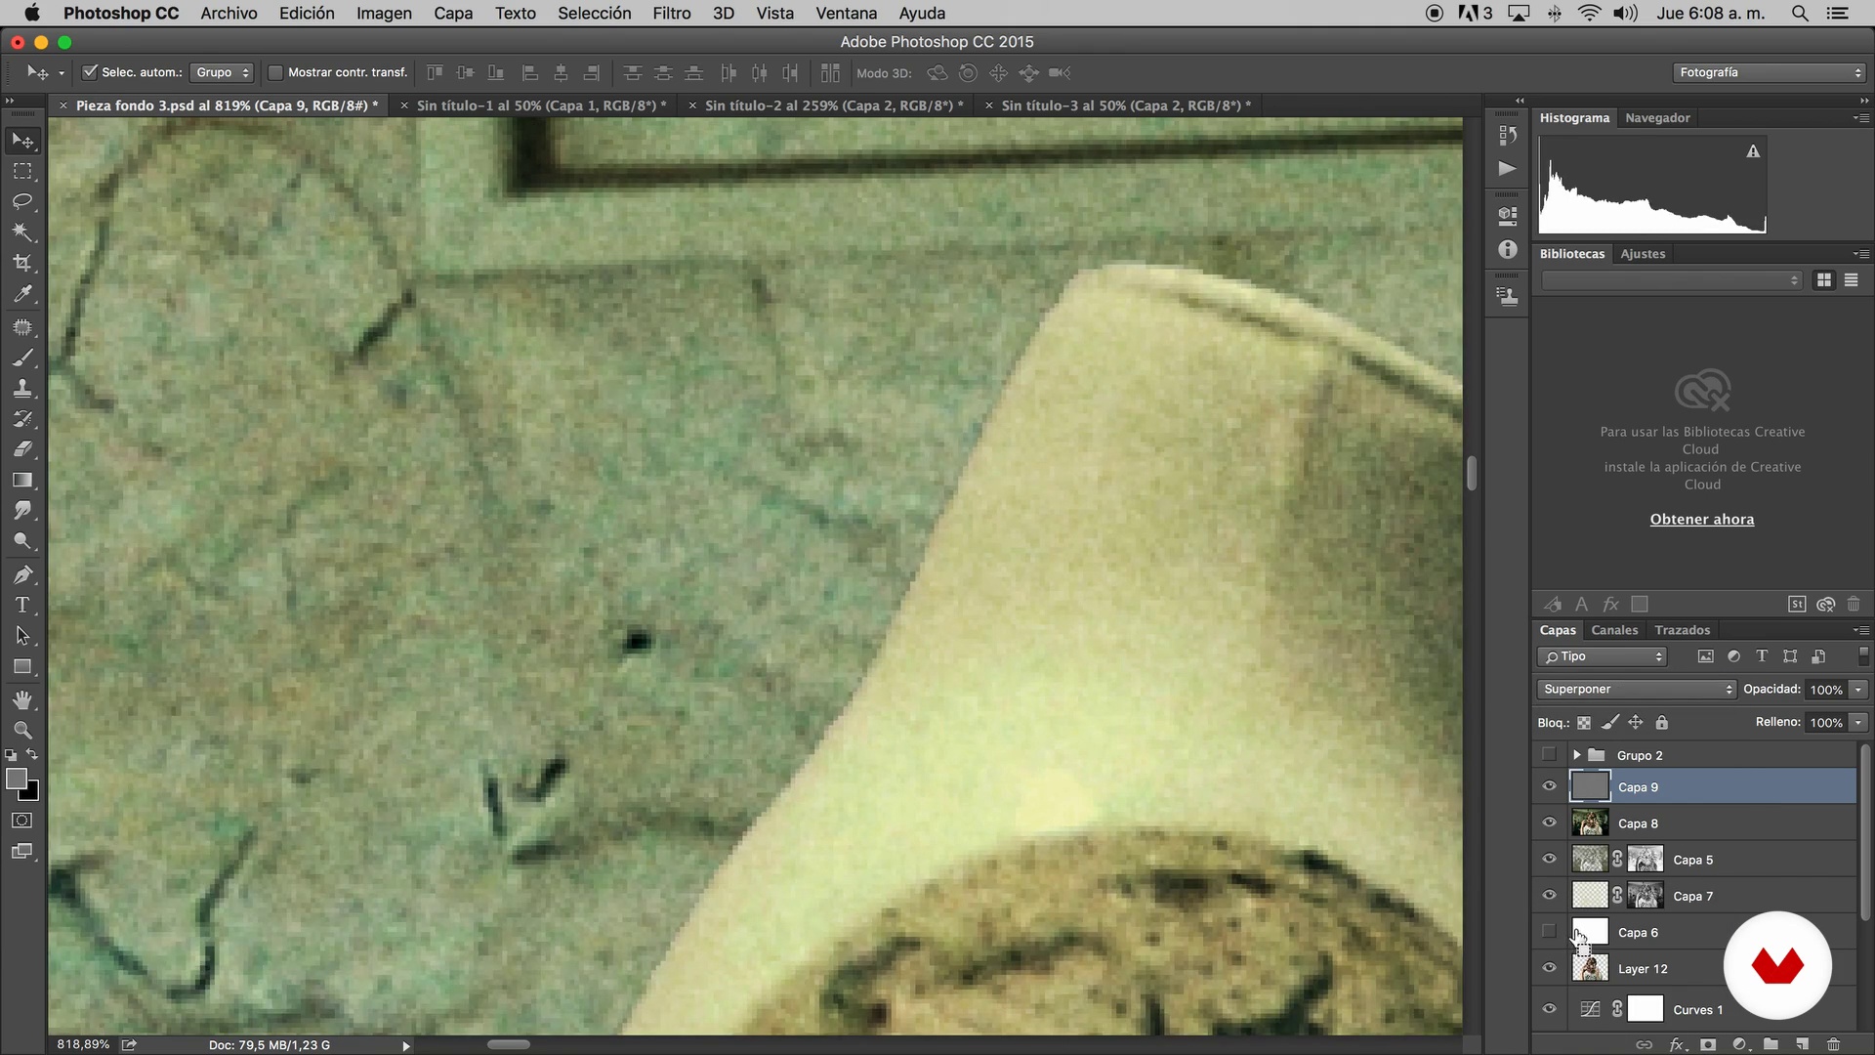Click the Obtener ahora link
The image size is (1875, 1055).
point(1701,520)
